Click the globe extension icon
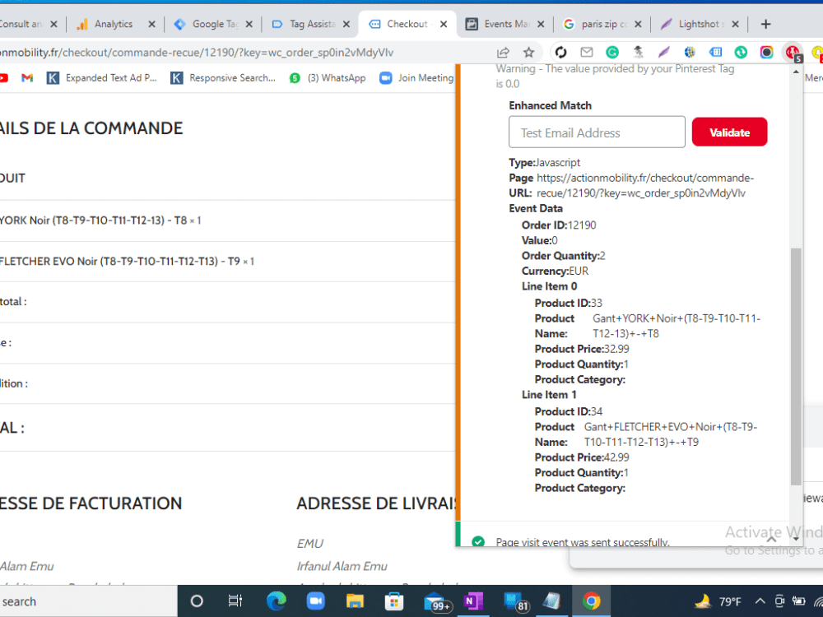This screenshot has height=617, width=823. coord(690,53)
